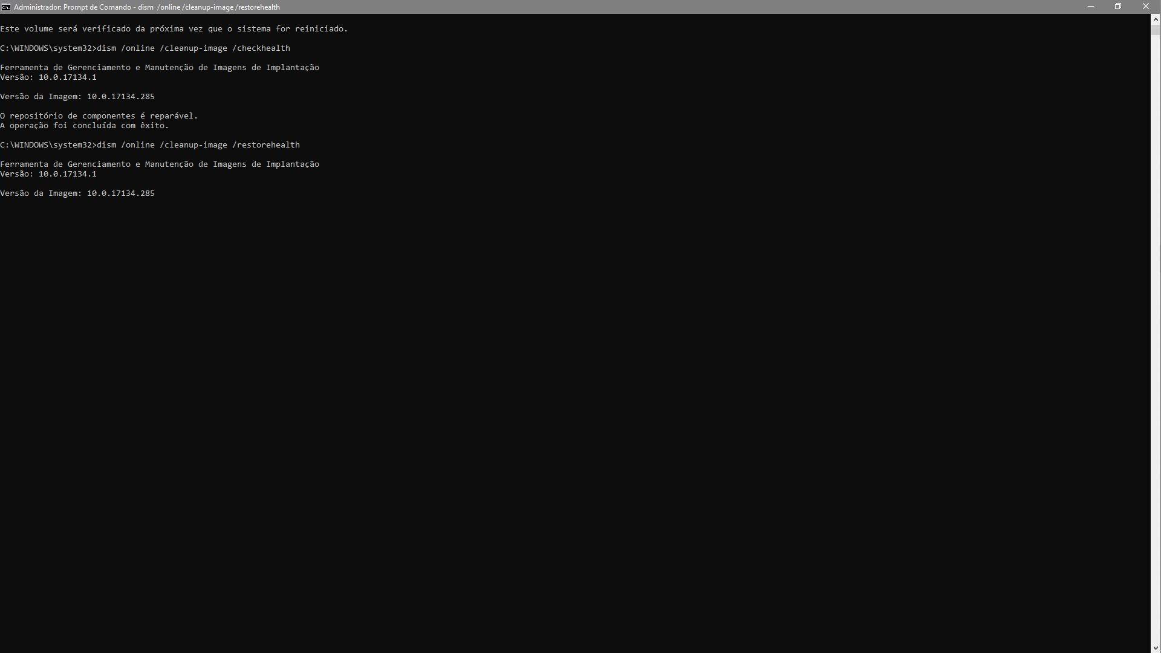The height and width of the screenshot is (653, 1161).
Task: Click the window title bar text
Action: pos(147,7)
